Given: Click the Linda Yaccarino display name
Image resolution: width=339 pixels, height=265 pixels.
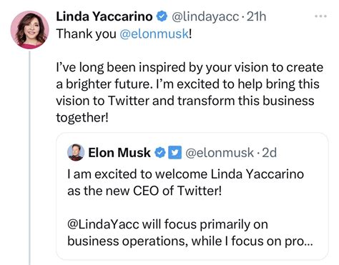Looking at the screenshot, I should [104, 16].
